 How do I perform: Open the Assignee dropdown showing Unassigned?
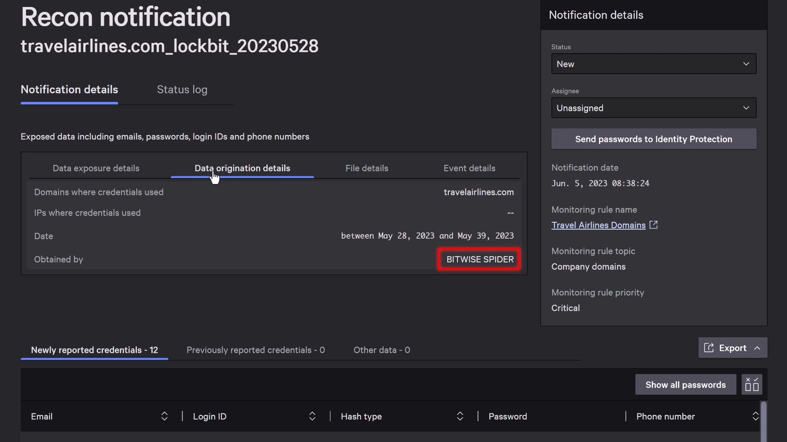pos(654,108)
